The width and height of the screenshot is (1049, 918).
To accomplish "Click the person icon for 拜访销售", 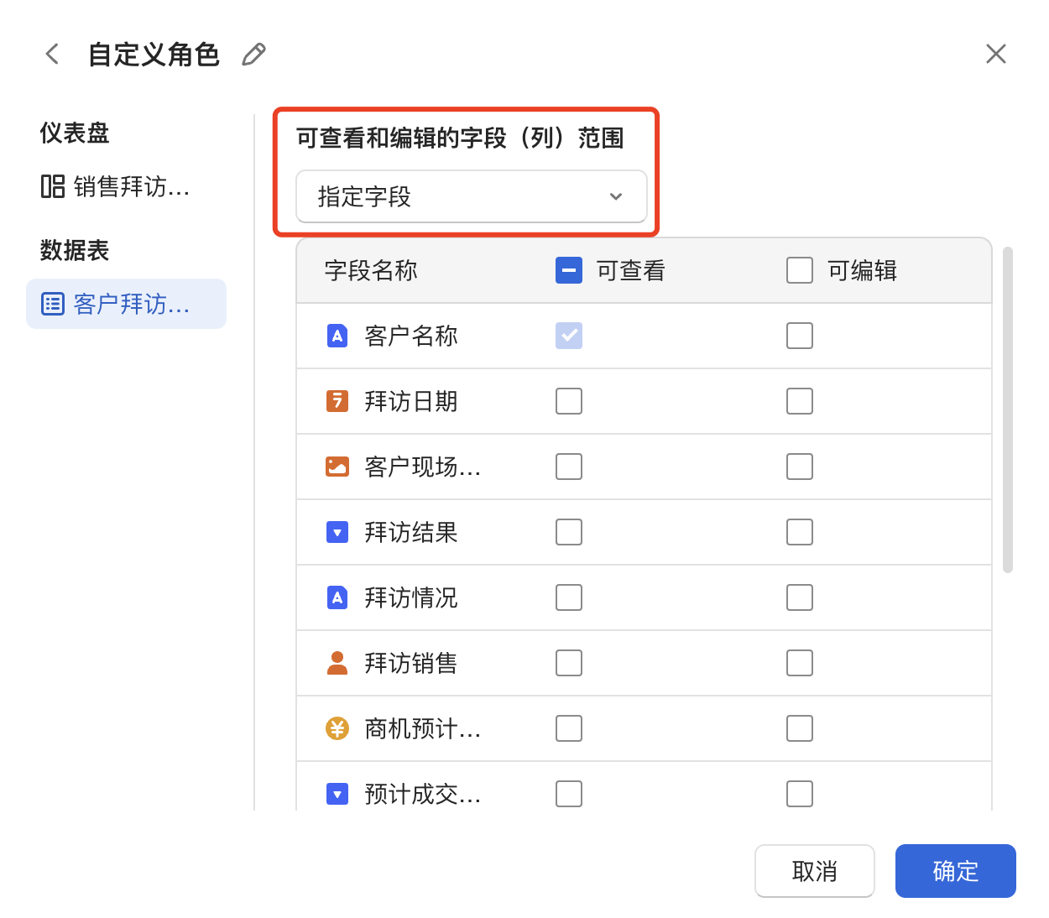I will tap(337, 663).
